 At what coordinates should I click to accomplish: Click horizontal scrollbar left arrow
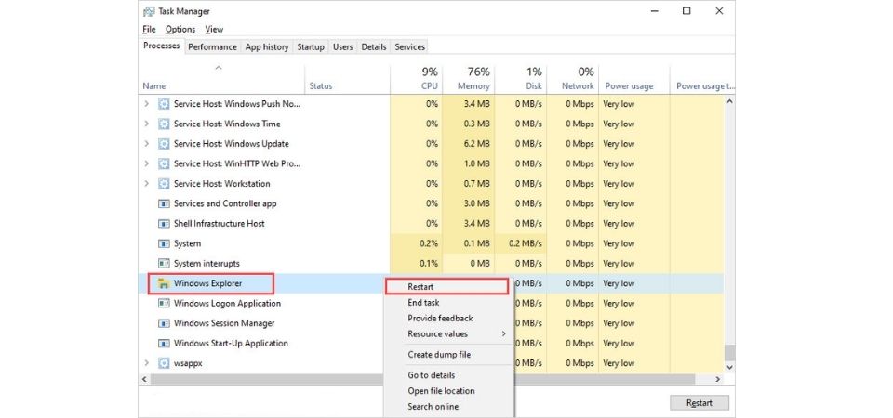[144, 379]
